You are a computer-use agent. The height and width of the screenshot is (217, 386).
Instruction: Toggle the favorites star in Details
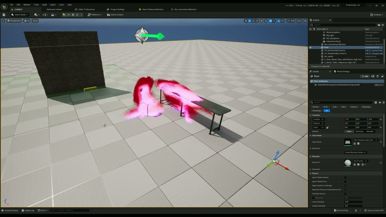click(x=380, y=102)
